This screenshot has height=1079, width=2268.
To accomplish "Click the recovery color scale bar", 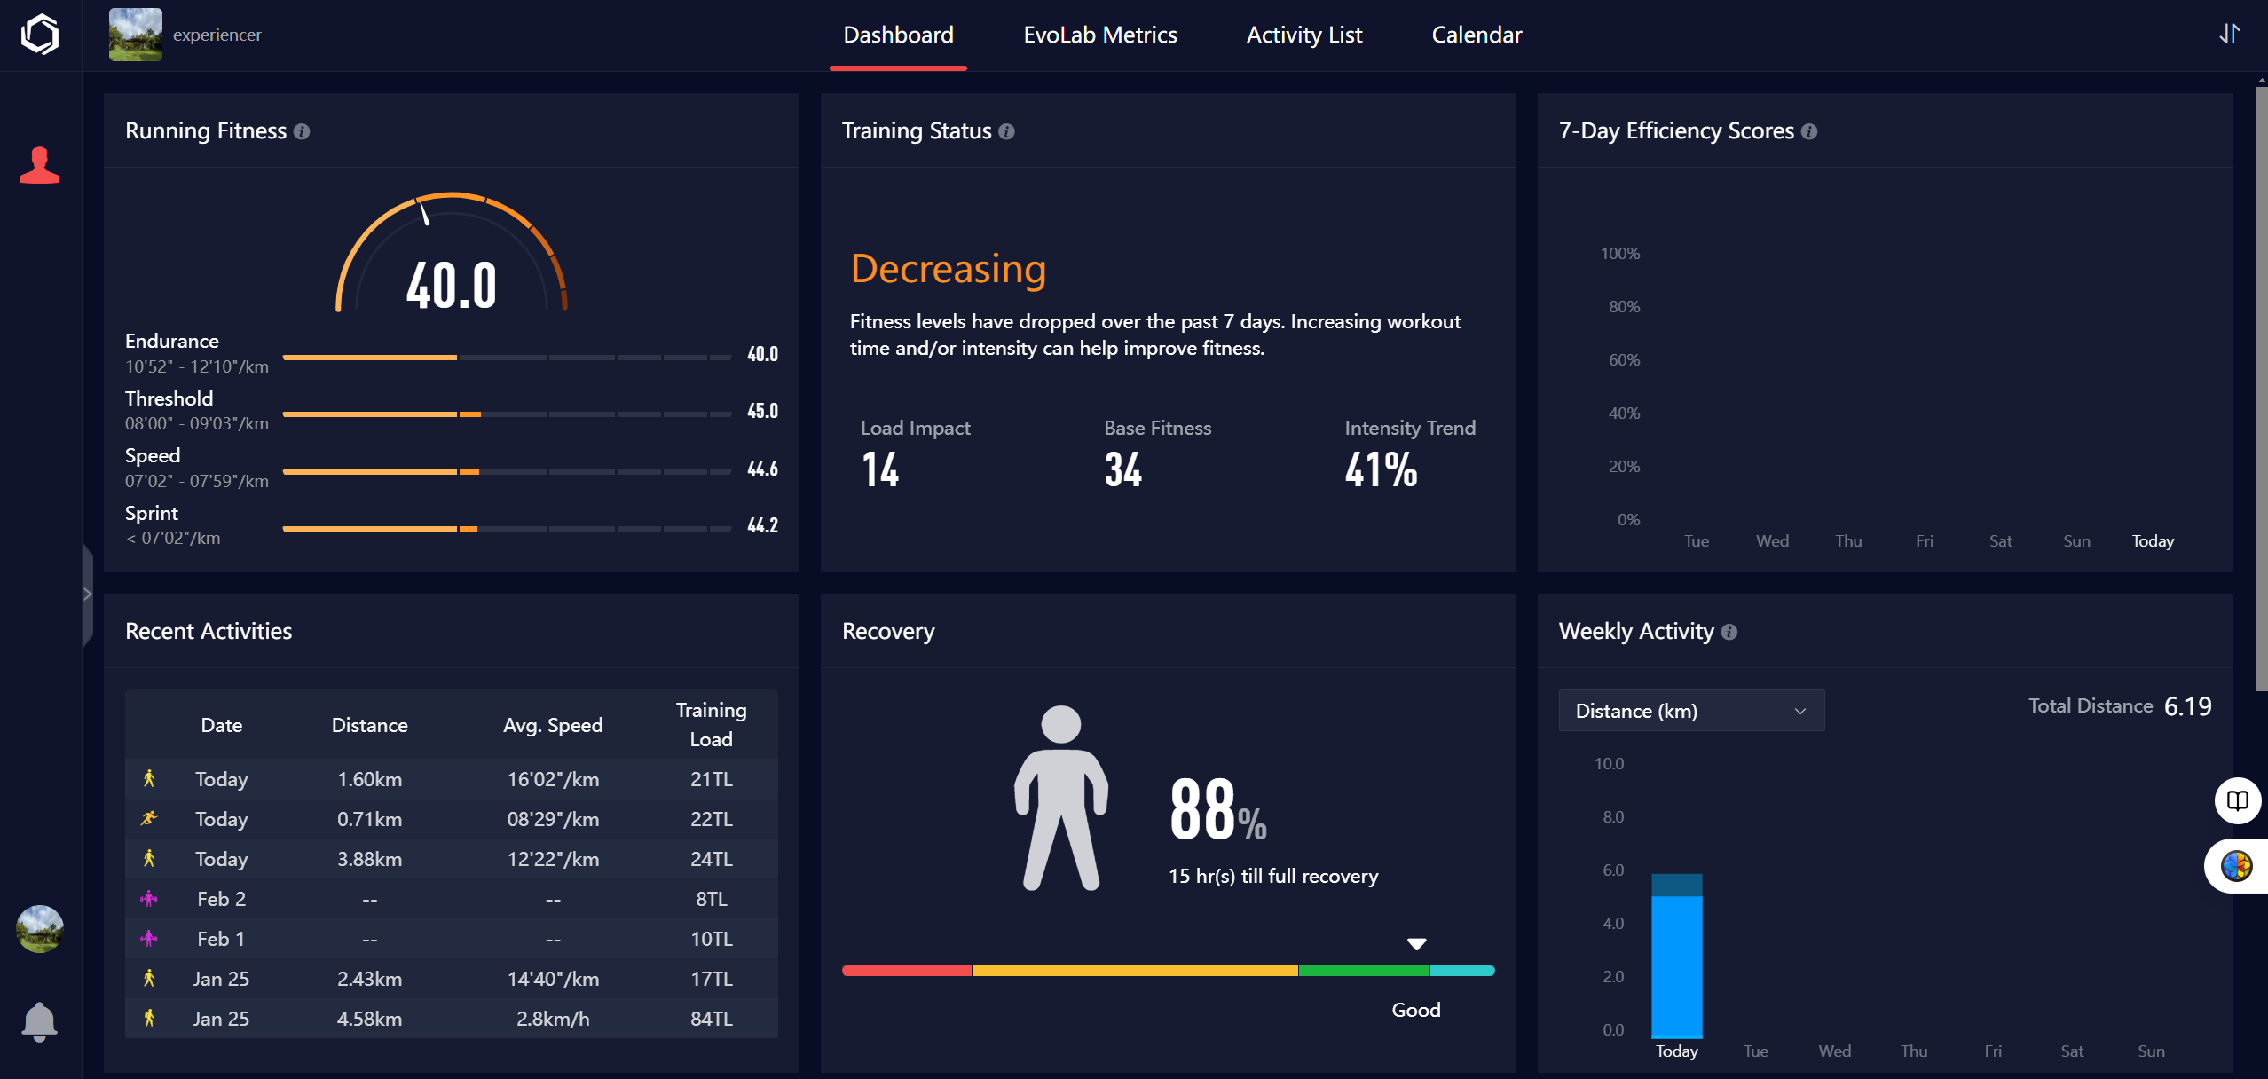I will click(1168, 971).
